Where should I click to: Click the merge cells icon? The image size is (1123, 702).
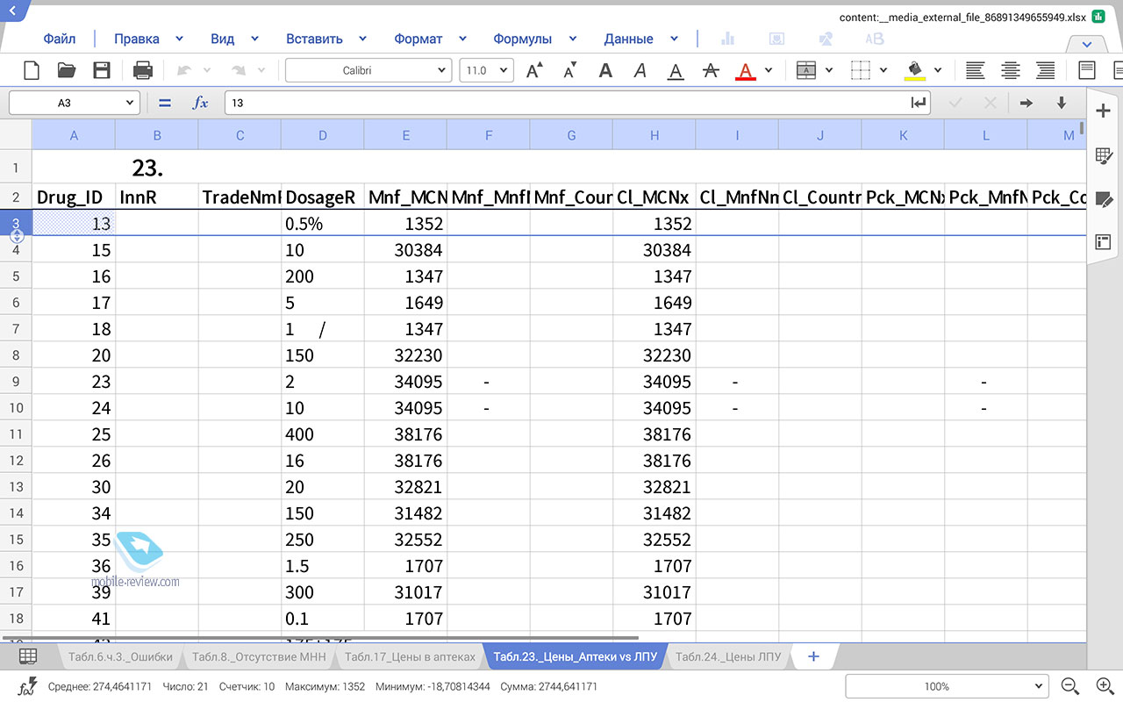click(805, 70)
